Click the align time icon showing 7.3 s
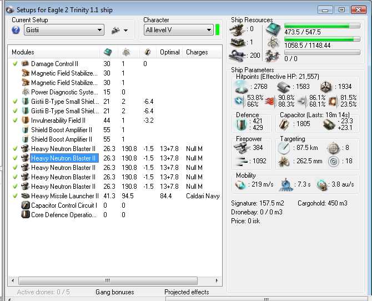Viewport: 372px width, 301px height. [285, 185]
